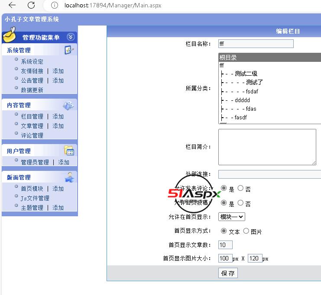
Task: Click the 首页显示文章数 field
Action: pos(225,245)
